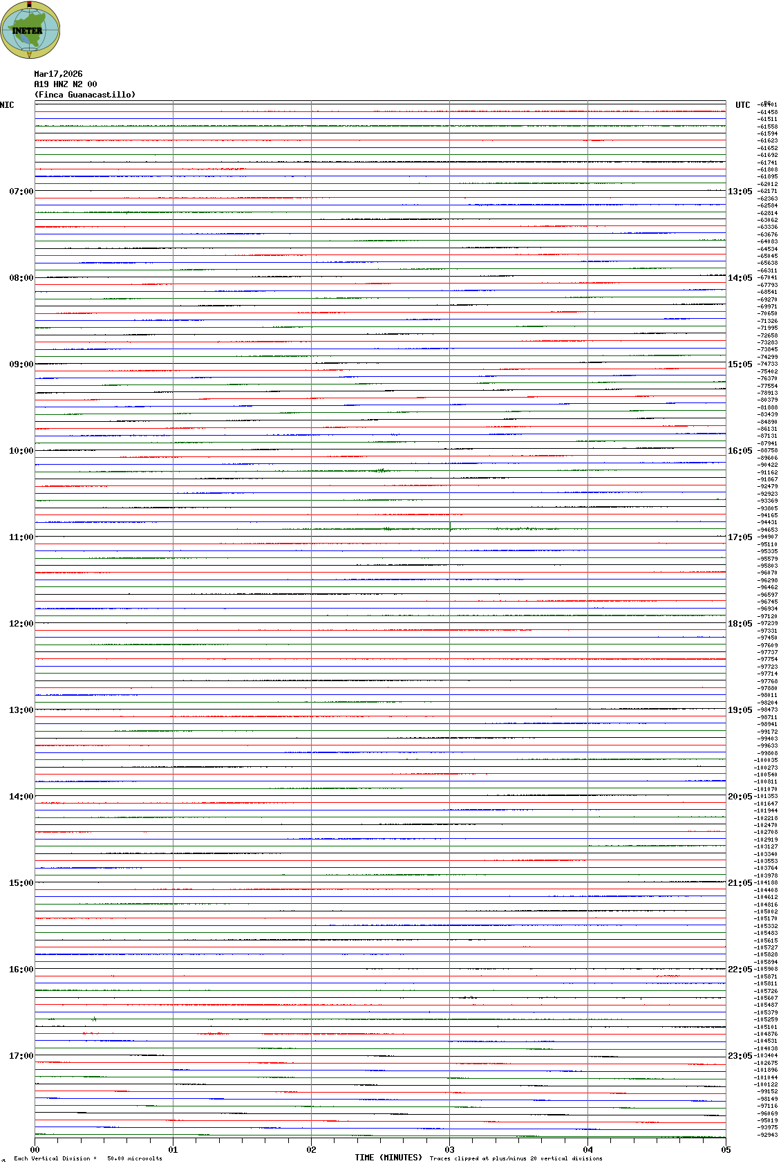781x1168 pixels.
Task: Click the INETER logo
Action: pyautogui.click(x=30, y=30)
